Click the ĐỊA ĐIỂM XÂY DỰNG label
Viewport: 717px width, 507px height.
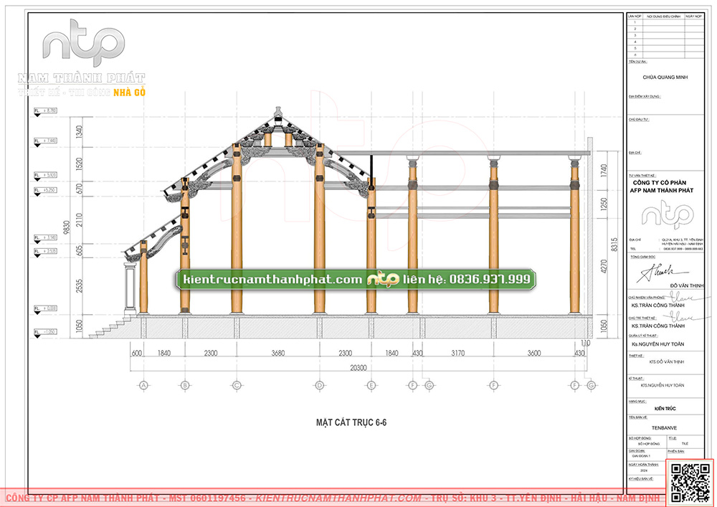pos(645,97)
